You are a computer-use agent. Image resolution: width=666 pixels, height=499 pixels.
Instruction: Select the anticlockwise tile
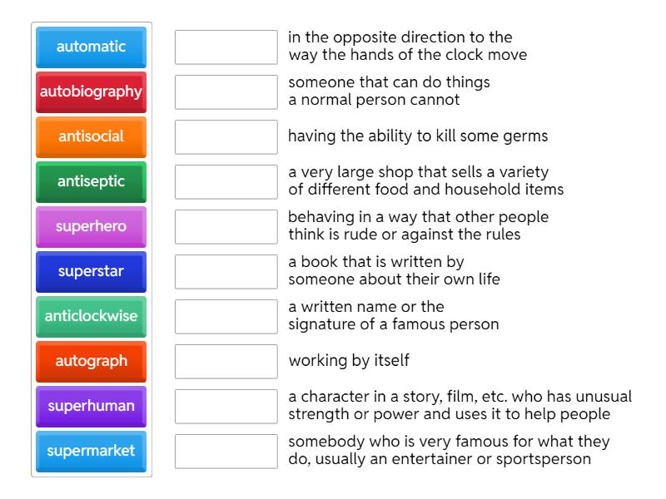tap(91, 317)
